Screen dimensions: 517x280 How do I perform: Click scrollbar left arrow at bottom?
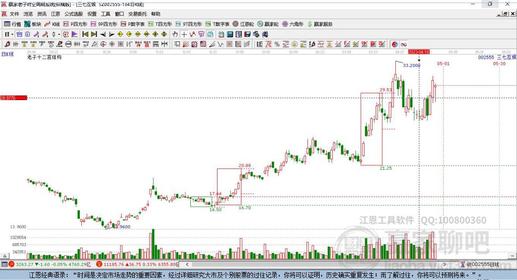187,264
